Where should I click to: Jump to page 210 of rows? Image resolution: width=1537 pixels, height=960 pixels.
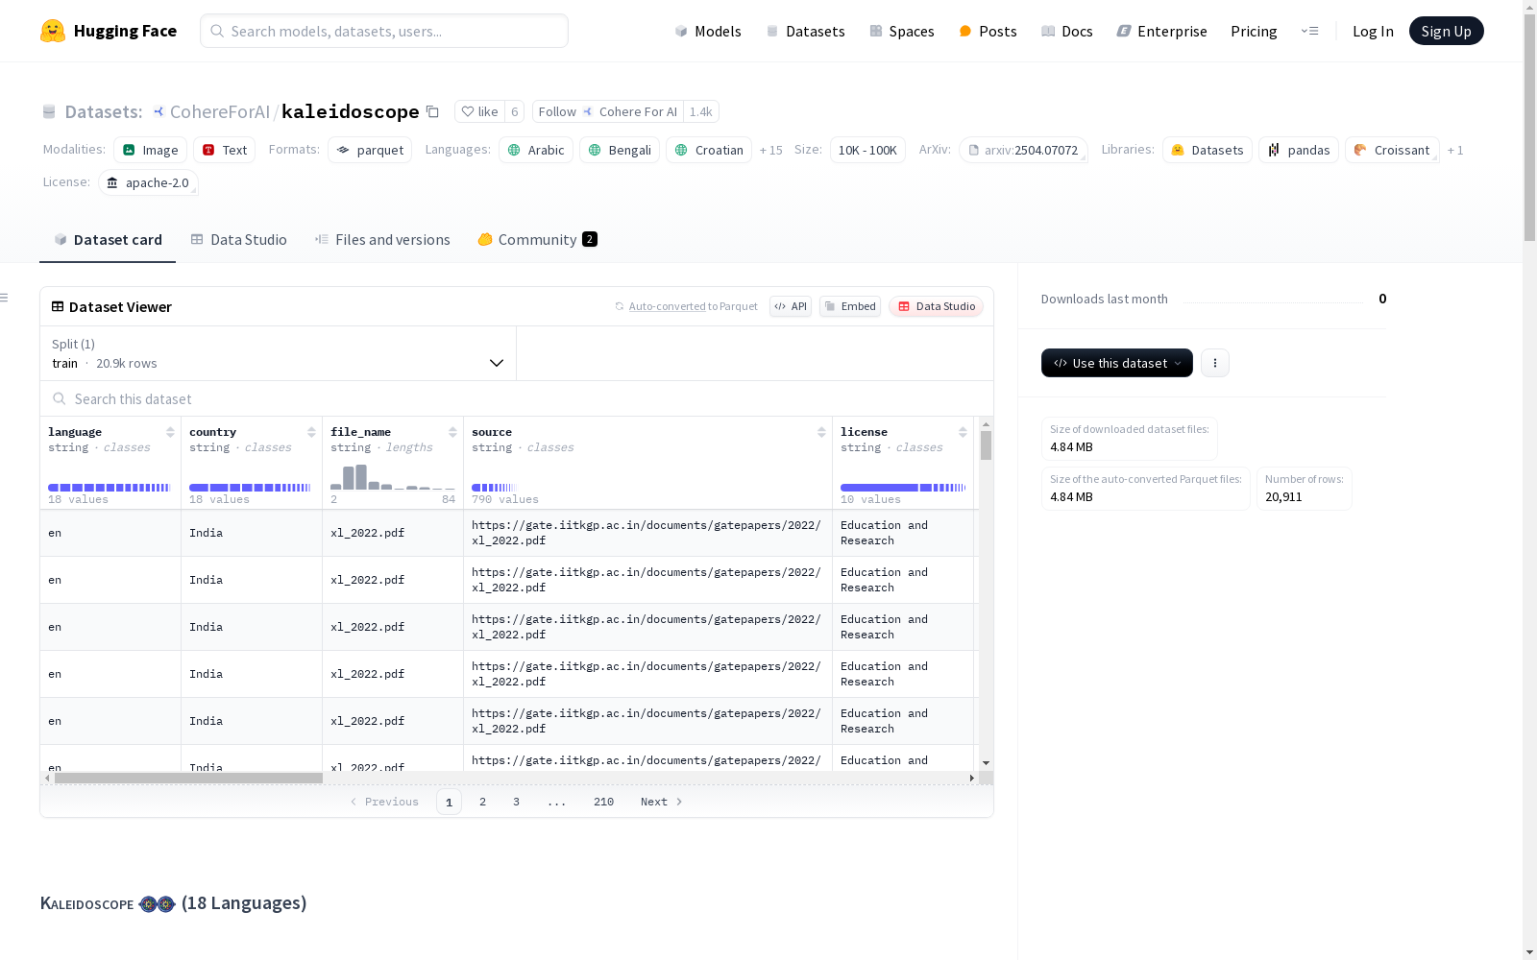603,802
